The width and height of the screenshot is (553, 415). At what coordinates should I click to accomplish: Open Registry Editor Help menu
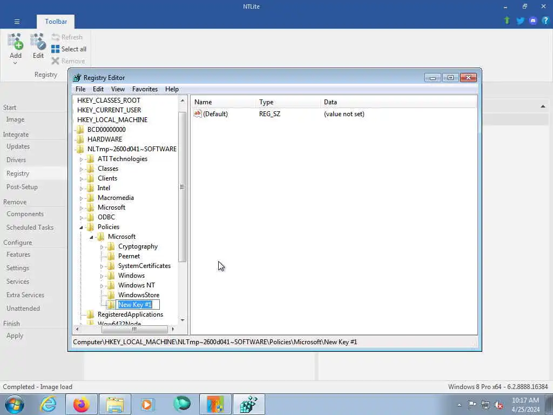click(172, 89)
